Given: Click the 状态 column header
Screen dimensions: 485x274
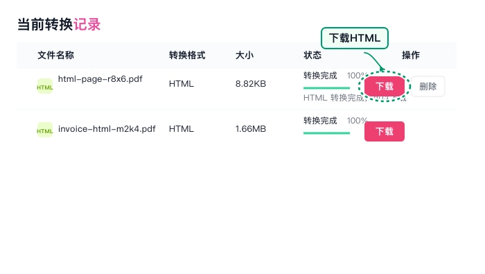Looking at the screenshot, I should coord(312,55).
